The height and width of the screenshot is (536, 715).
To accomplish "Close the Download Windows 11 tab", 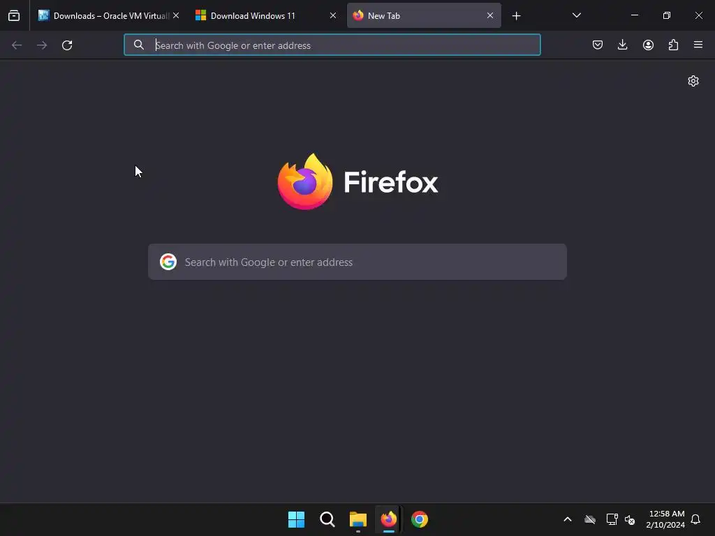I will tap(333, 15).
